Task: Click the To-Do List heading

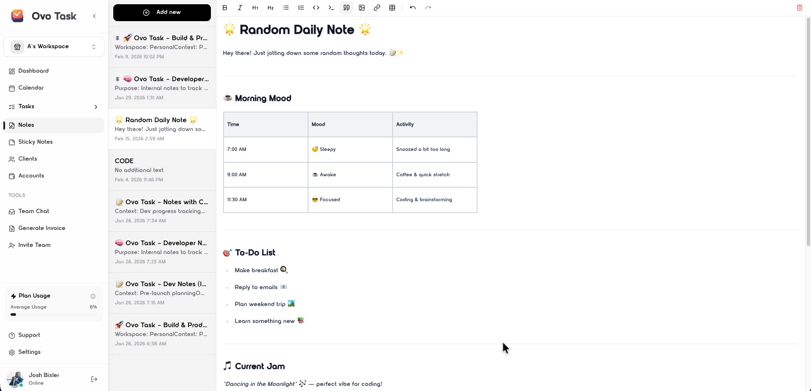Action: (249, 252)
